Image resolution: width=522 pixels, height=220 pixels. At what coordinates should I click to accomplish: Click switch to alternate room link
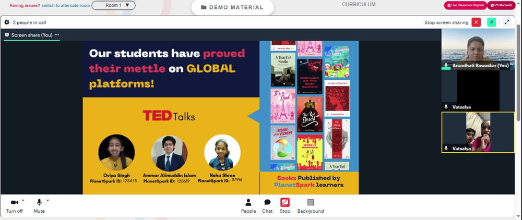click(66, 6)
